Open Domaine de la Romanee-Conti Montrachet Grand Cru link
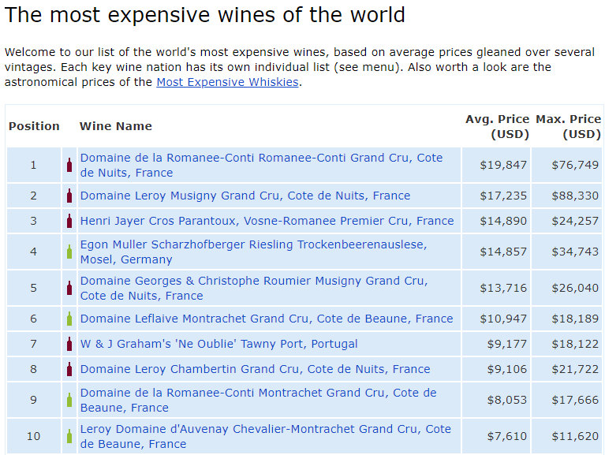Screen dimensions: 605x455 pyautogui.click(x=258, y=400)
